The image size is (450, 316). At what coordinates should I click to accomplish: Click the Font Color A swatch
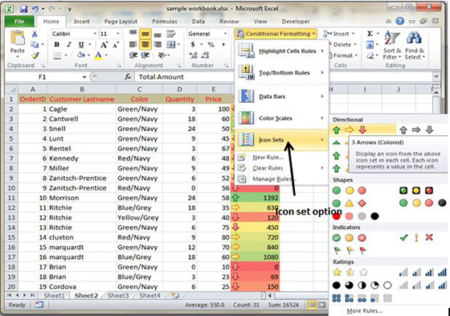[98, 55]
